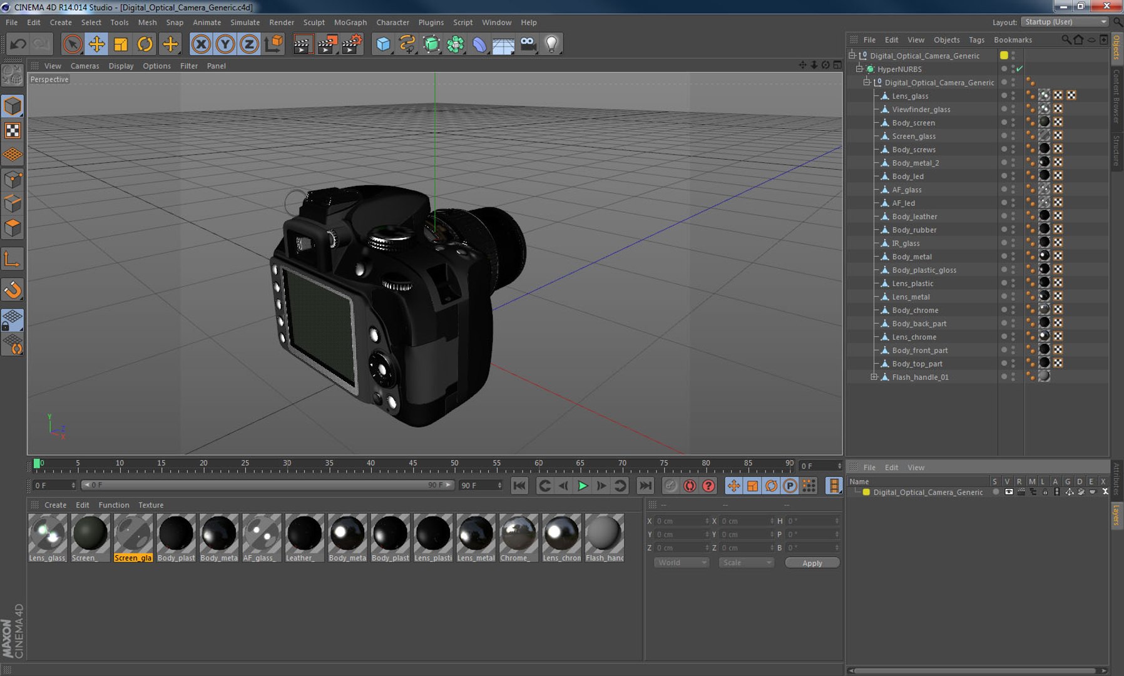Open the Scale mode dropdown
Image resolution: width=1124 pixels, height=676 pixels.
tap(747, 563)
